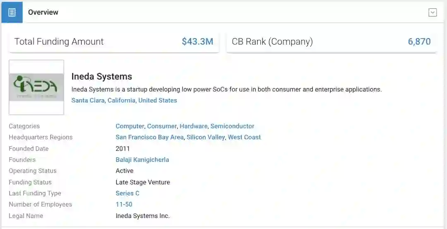This screenshot has width=447, height=229.
Task: Click the 11-50 employees link
Action: pyautogui.click(x=124, y=204)
